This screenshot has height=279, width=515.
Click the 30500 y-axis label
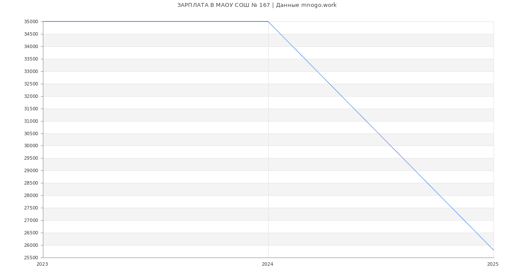click(x=31, y=133)
